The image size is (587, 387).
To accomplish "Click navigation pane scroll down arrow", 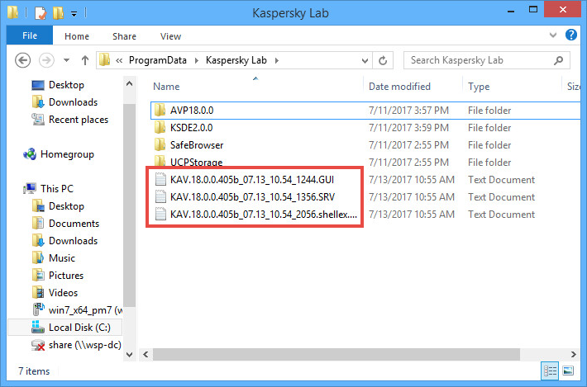I will point(130,355).
